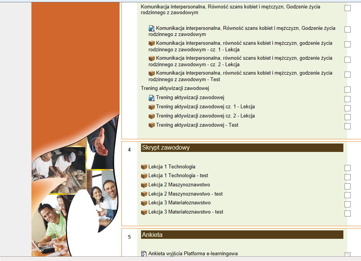Click the Ankieta section header
This screenshot has width=361, height=261.
[242, 235]
